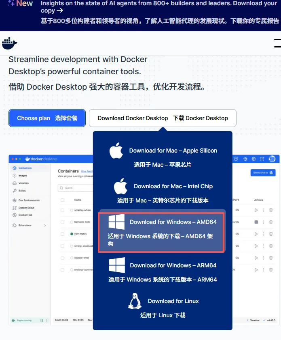This screenshot has width=281, height=340.
Task: Select Download for Mac – Intel Chip
Action: (163, 191)
